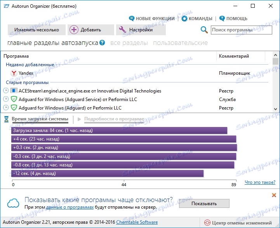Select Adguard for Windows (Adguard) от Performix row

point(137,108)
